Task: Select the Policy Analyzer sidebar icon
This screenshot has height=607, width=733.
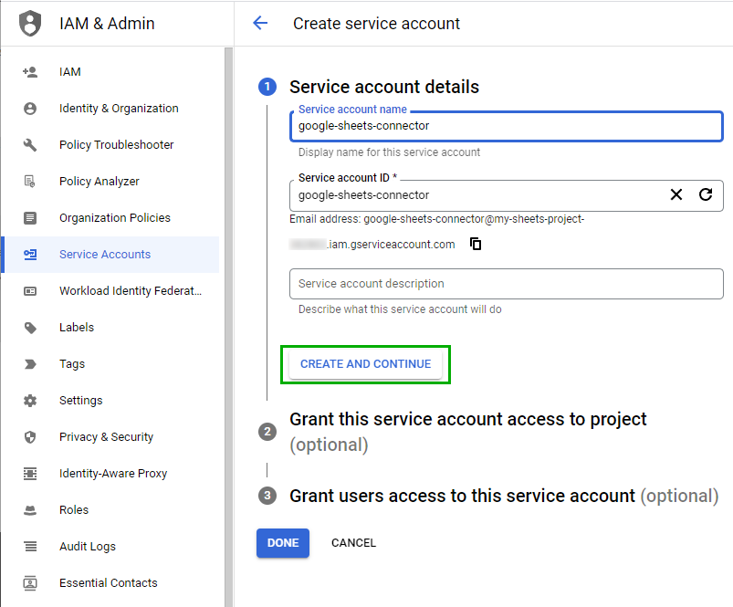Action: point(29,181)
